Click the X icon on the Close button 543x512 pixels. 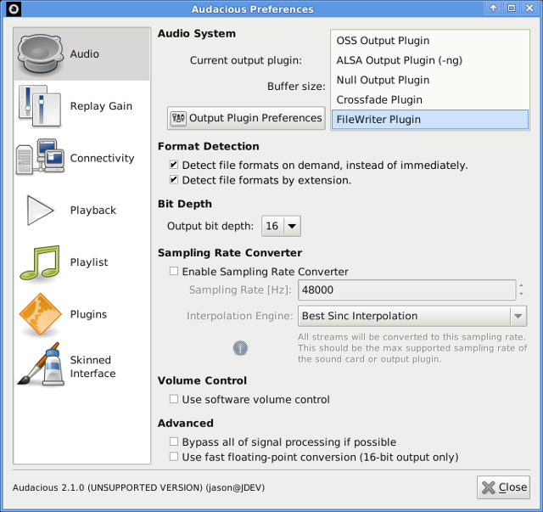coord(489,487)
